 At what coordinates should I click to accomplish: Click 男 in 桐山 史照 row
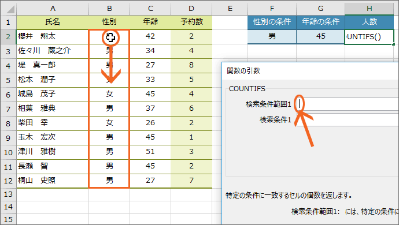point(109,181)
